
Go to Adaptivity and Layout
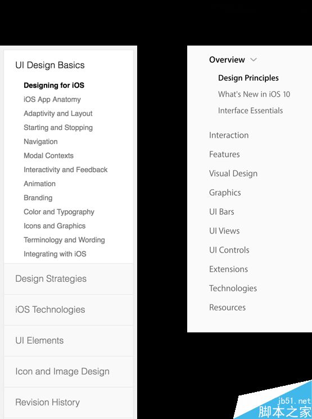[58, 114]
